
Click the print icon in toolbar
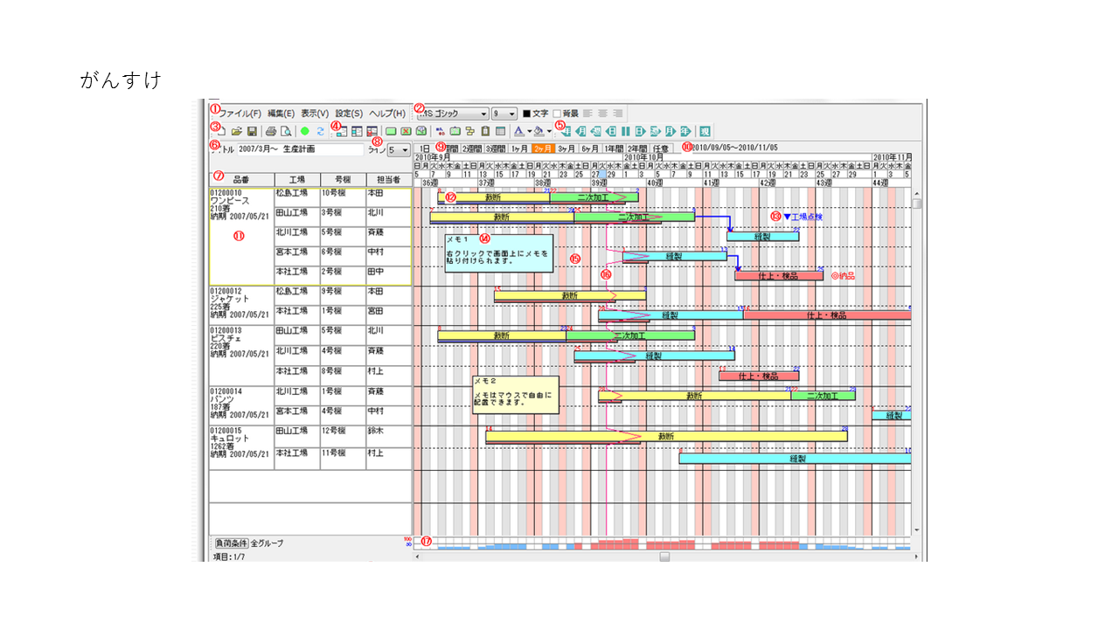pyautogui.click(x=270, y=131)
